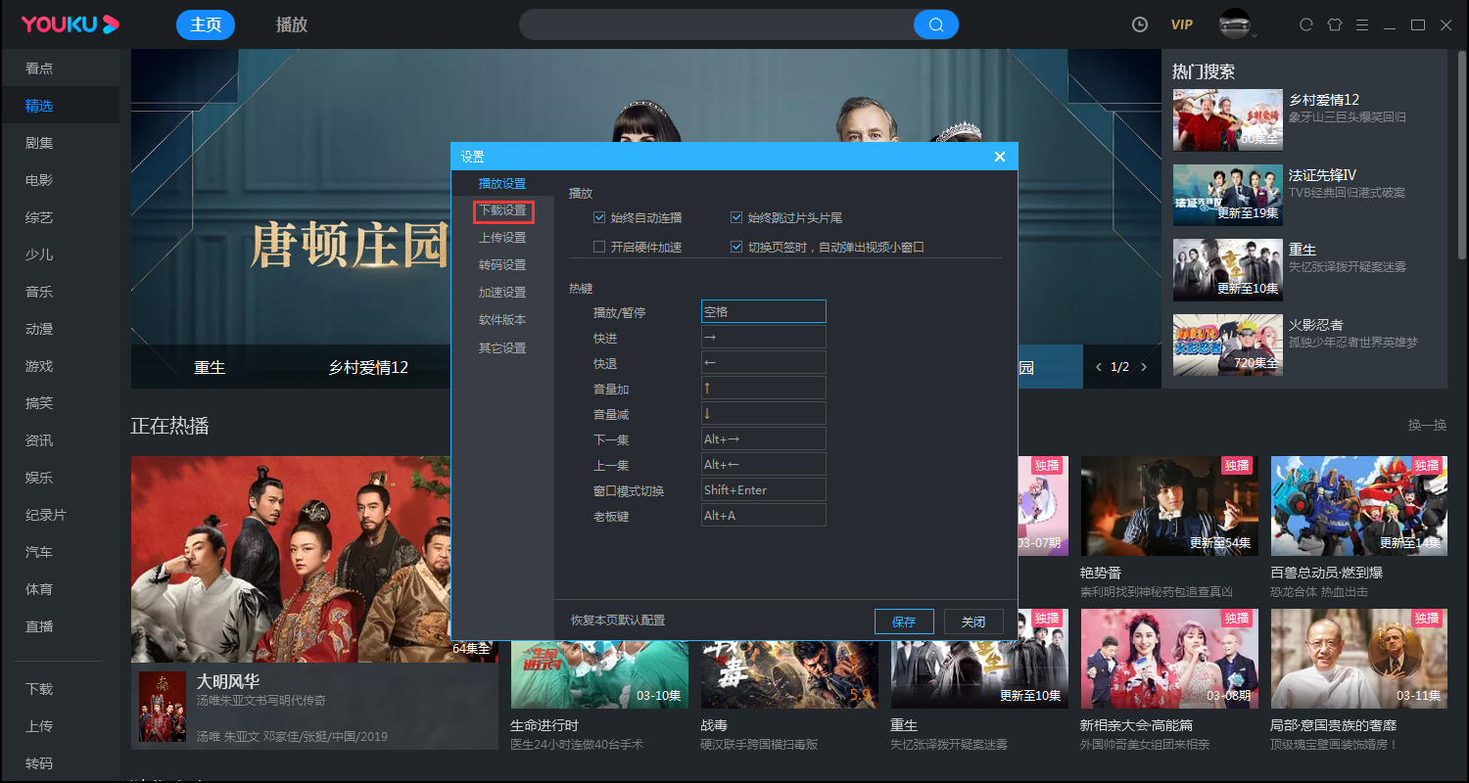Click the 保存 button to save settings
The height and width of the screenshot is (783, 1469).
coord(904,621)
